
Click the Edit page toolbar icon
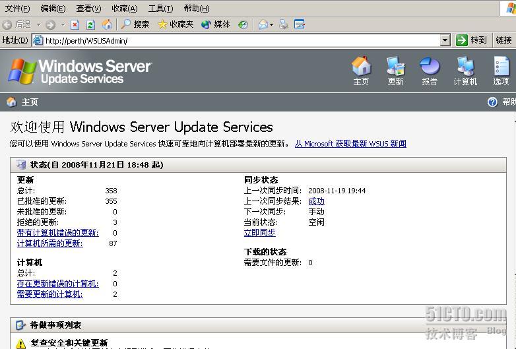pos(299,24)
